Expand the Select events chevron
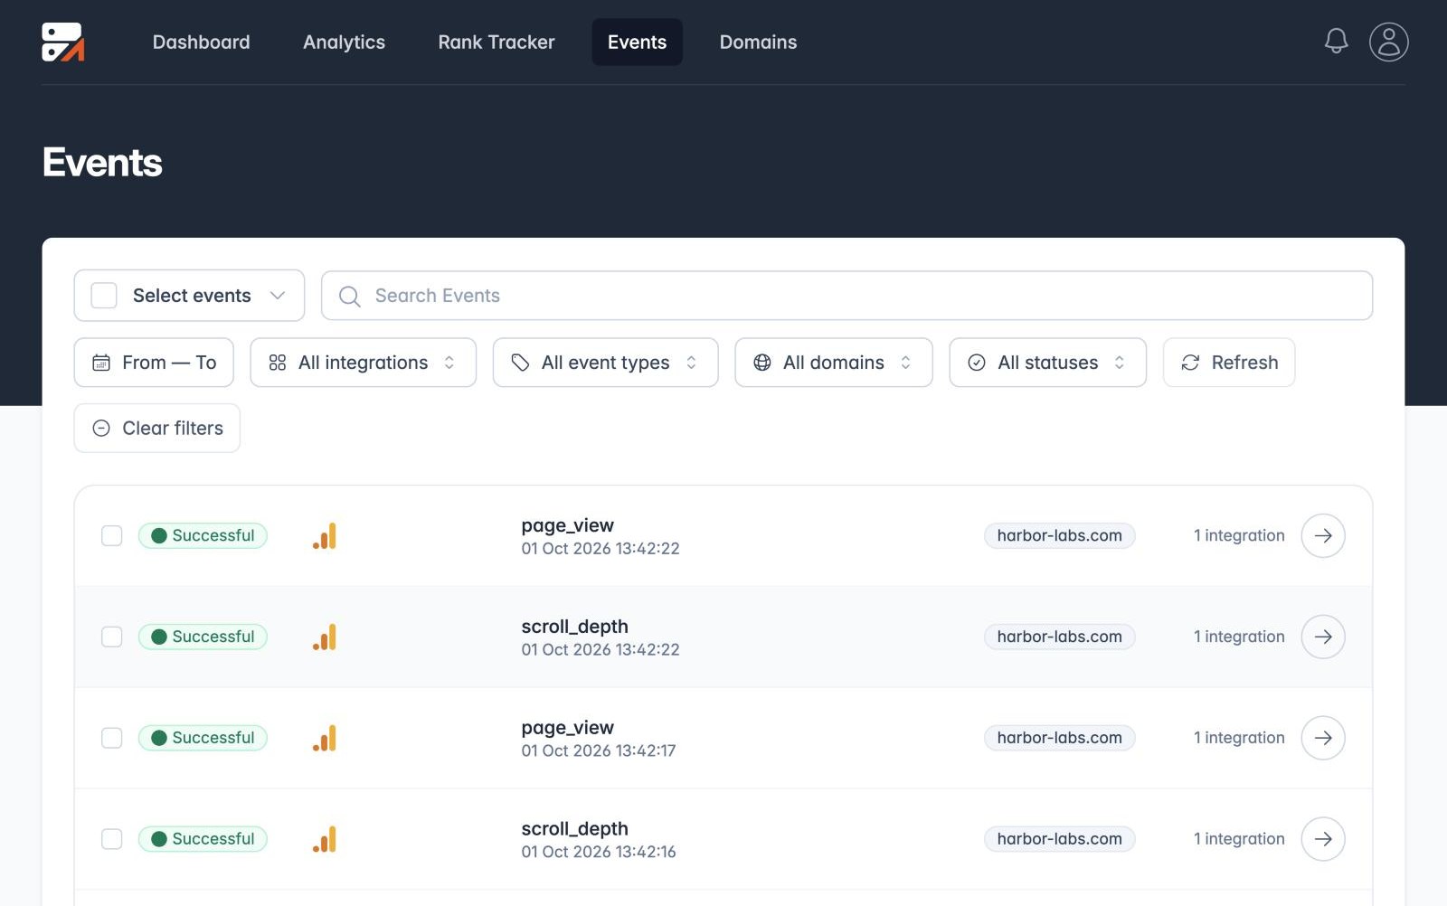Screen dimensions: 1447x906 point(278,296)
